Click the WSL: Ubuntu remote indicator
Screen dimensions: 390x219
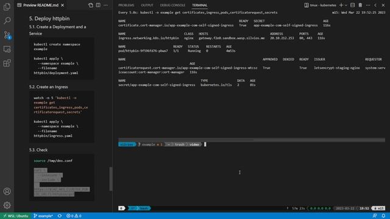point(15,216)
